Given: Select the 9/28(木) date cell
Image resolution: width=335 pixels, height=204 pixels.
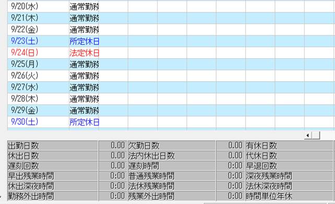Looking at the screenshot, I should click(x=38, y=99).
